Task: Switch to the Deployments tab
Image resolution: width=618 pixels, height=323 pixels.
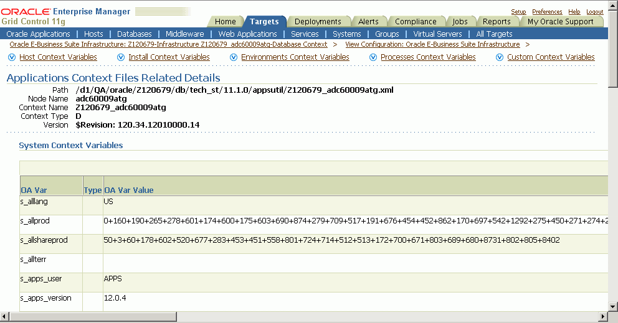Action: [318, 22]
